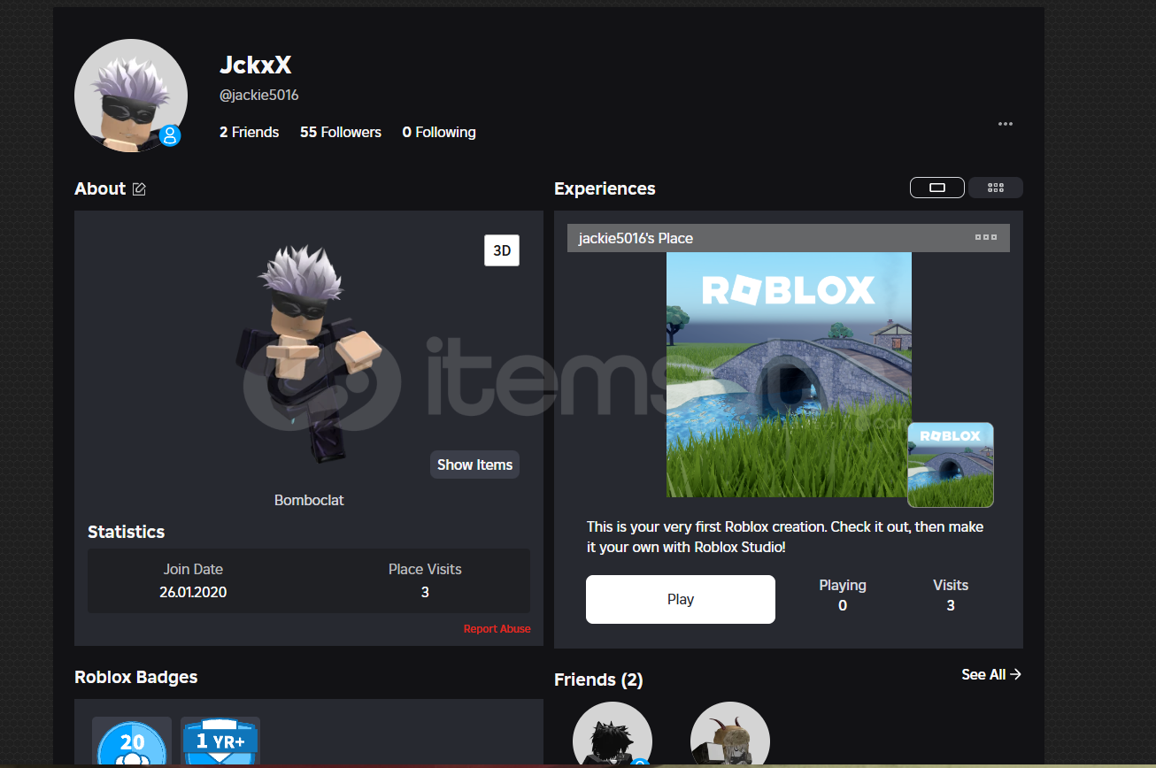Click the JckxX display name
The height and width of the screenshot is (768, 1156).
point(256,65)
